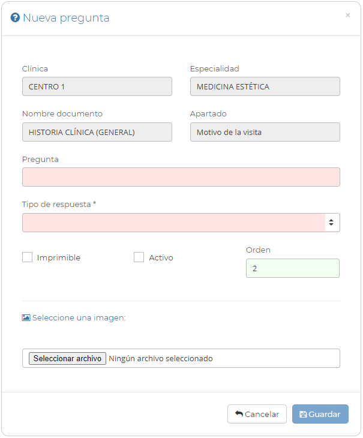Click the Imprimible label text

59,258
